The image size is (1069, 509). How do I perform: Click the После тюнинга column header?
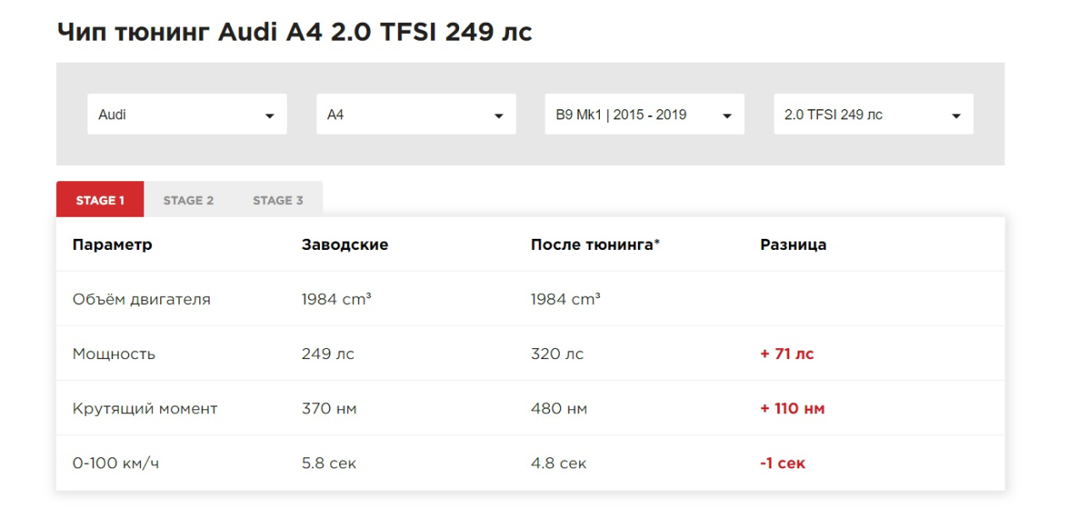click(595, 245)
